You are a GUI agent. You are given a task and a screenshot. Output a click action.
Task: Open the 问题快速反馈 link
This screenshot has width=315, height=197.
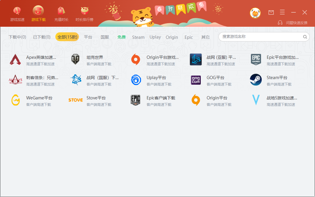click(296, 23)
